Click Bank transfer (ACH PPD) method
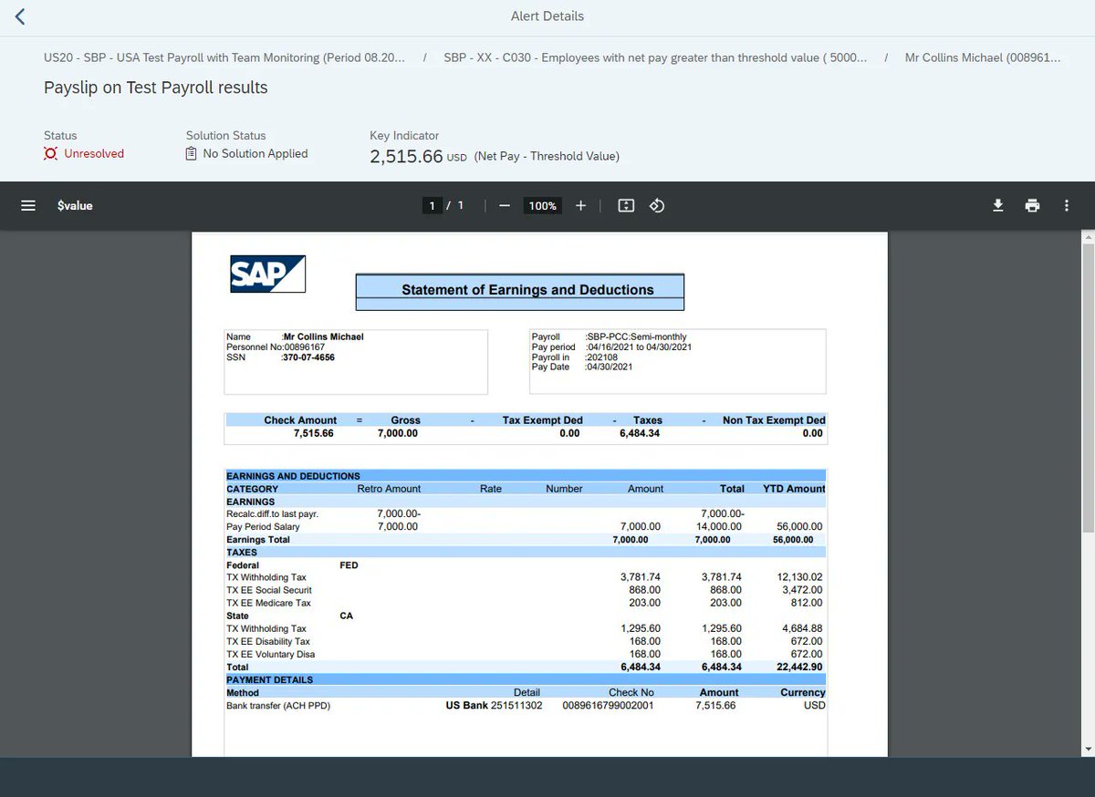This screenshot has width=1095, height=797. [278, 706]
